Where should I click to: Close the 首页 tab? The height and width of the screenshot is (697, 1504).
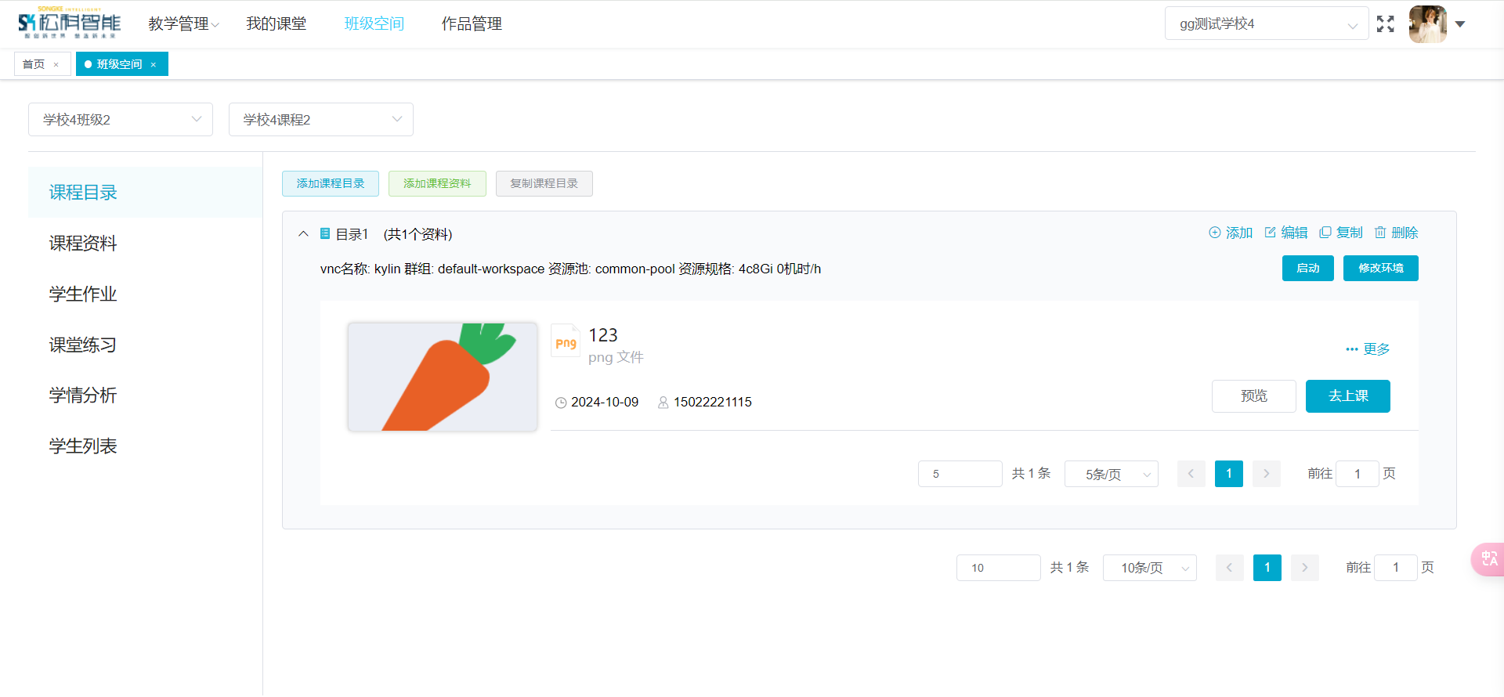(56, 65)
